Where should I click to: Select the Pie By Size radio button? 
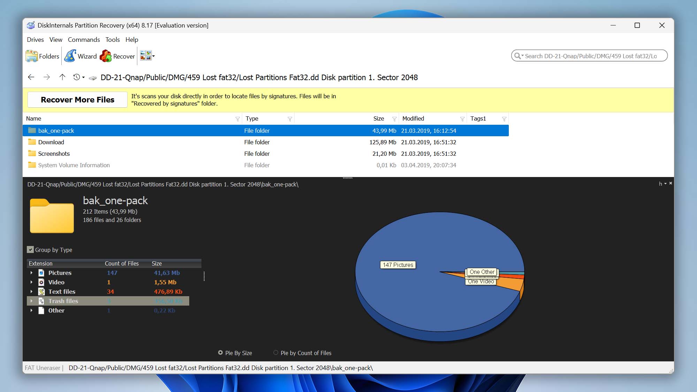pyautogui.click(x=220, y=353)
